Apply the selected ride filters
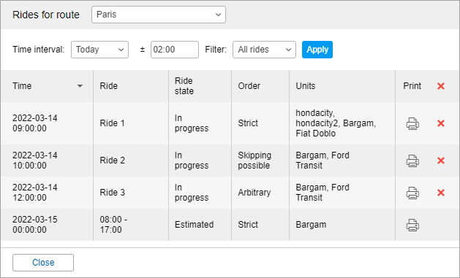The width and height of the screenshot is (460, 278). (317, 50)
